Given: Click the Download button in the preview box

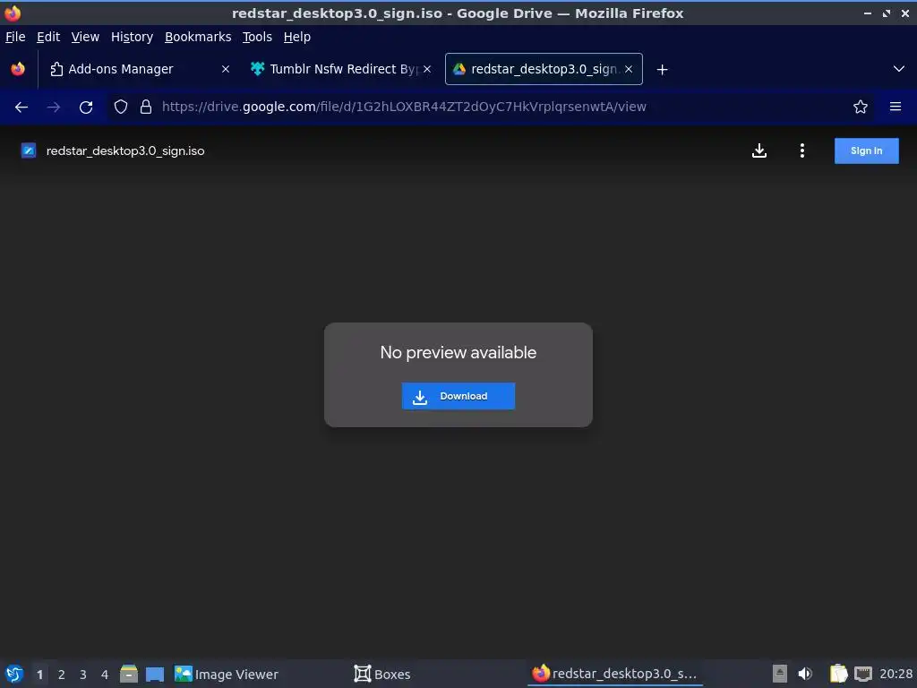Looking at the screenshot, I should [458, 396].
